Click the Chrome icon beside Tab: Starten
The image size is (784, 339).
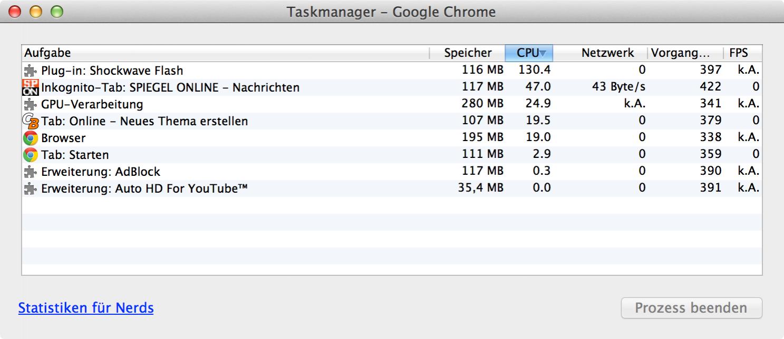(31, 155)
